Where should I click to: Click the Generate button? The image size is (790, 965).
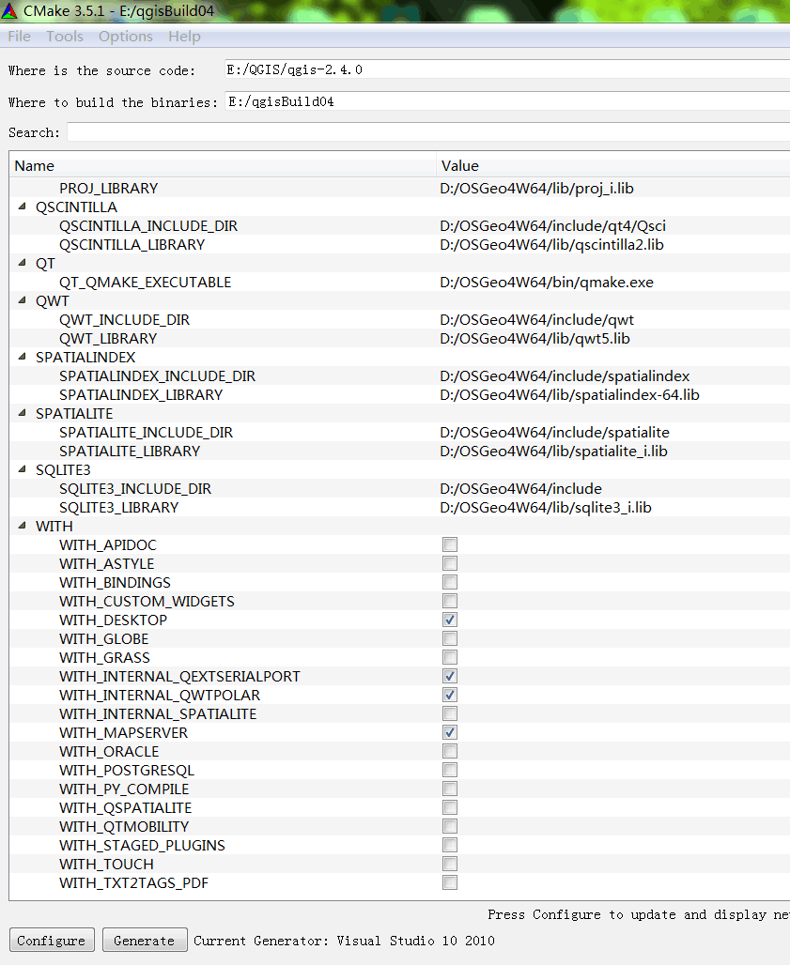click(x=145, y=941)
